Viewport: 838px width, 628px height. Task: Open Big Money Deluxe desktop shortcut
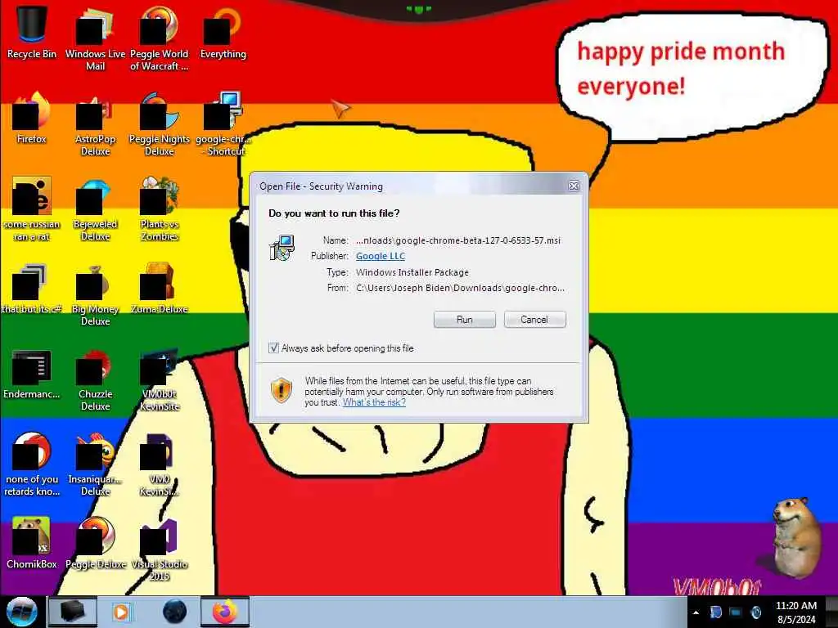pos(95,294)
